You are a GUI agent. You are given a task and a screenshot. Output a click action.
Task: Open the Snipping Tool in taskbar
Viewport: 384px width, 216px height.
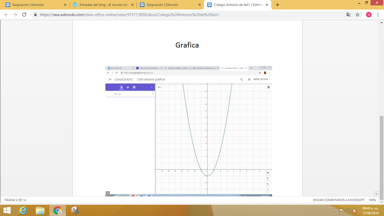click(x=75, y=210)
